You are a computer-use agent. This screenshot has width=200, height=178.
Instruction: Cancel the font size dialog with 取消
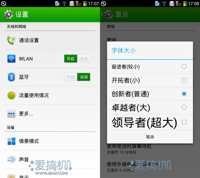click(150, 137)
